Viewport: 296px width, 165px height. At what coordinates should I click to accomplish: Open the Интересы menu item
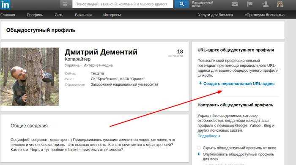pos(112,15)
